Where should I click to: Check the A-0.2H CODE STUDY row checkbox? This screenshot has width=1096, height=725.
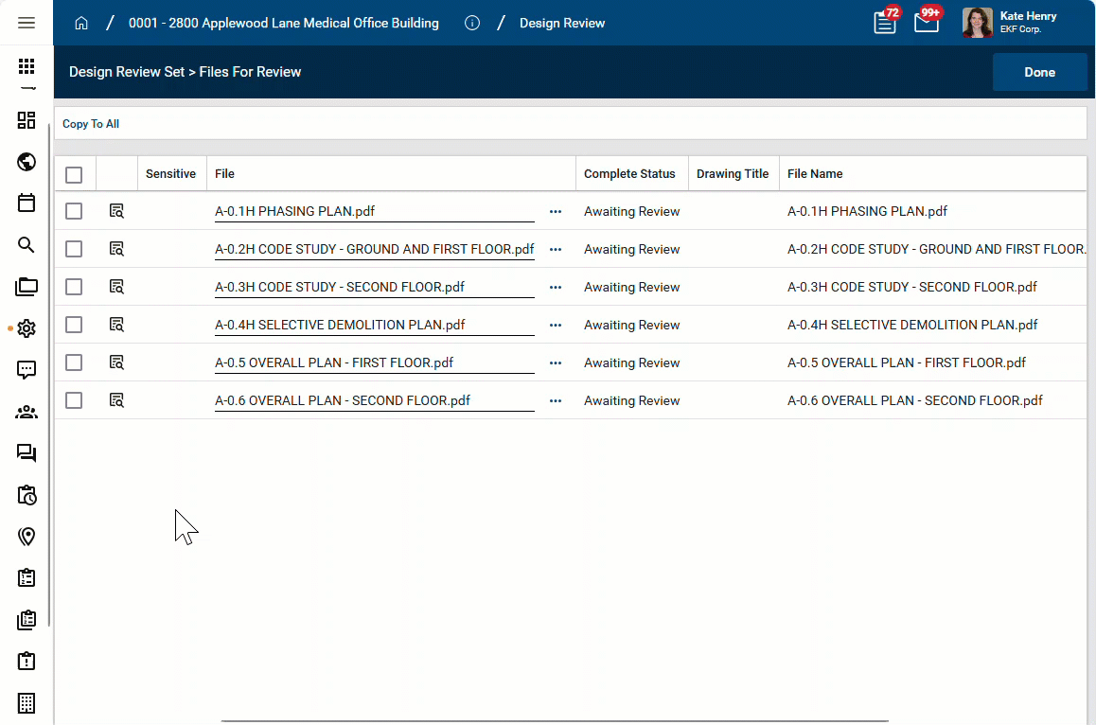(74, 249)
